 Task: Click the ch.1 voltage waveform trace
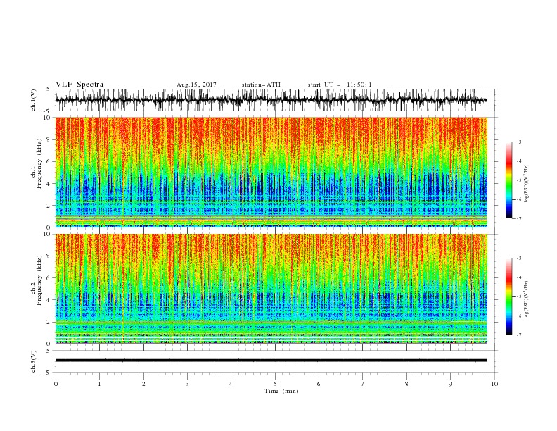pos(271,100)
